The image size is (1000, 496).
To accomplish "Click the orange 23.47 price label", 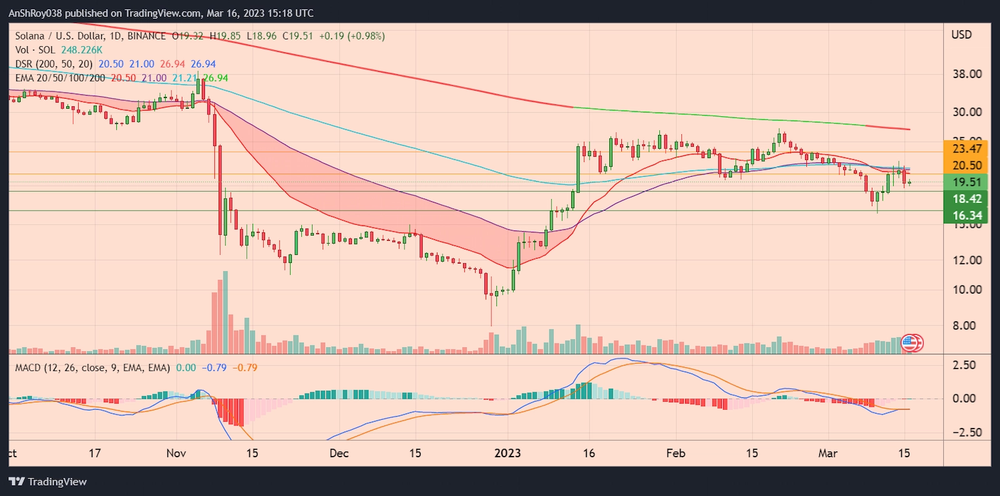I will pyautogui.click(x=966, y=149).
